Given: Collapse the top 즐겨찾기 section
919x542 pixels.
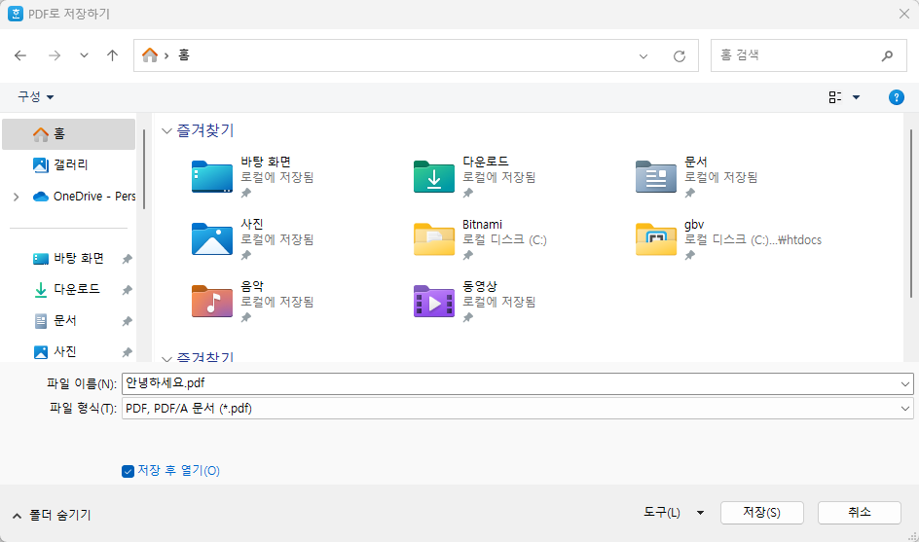Looking at the screenshot, I should [x=166, y=130].
